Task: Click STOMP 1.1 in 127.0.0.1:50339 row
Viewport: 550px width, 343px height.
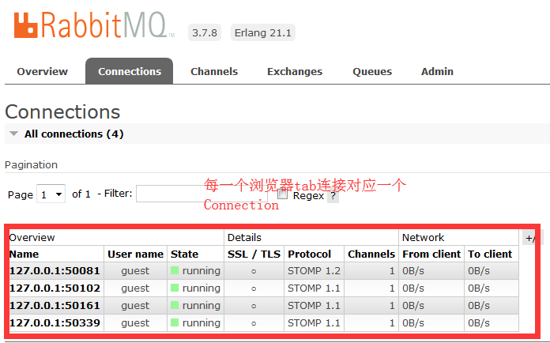Action: 314,322
